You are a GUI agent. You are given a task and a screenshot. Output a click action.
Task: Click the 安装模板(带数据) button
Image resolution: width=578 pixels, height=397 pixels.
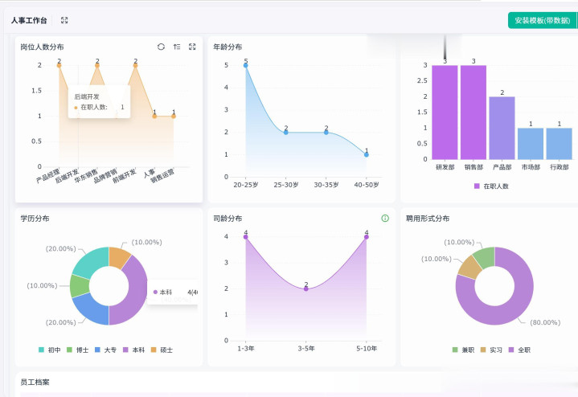[x=543, y=20]
